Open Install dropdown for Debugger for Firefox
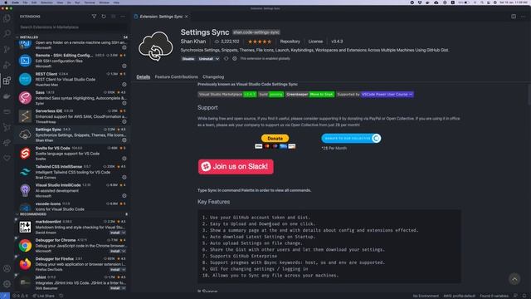The height and width of the screenshot is (299, 531). [124, 269]
